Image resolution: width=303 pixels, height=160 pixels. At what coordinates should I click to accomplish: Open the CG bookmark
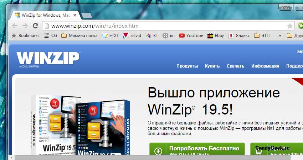tap(50, 36)
